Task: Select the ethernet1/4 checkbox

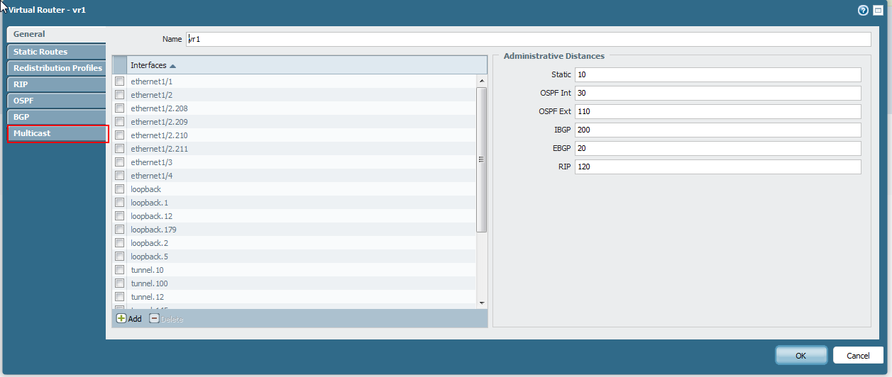Action: point(119,176)
